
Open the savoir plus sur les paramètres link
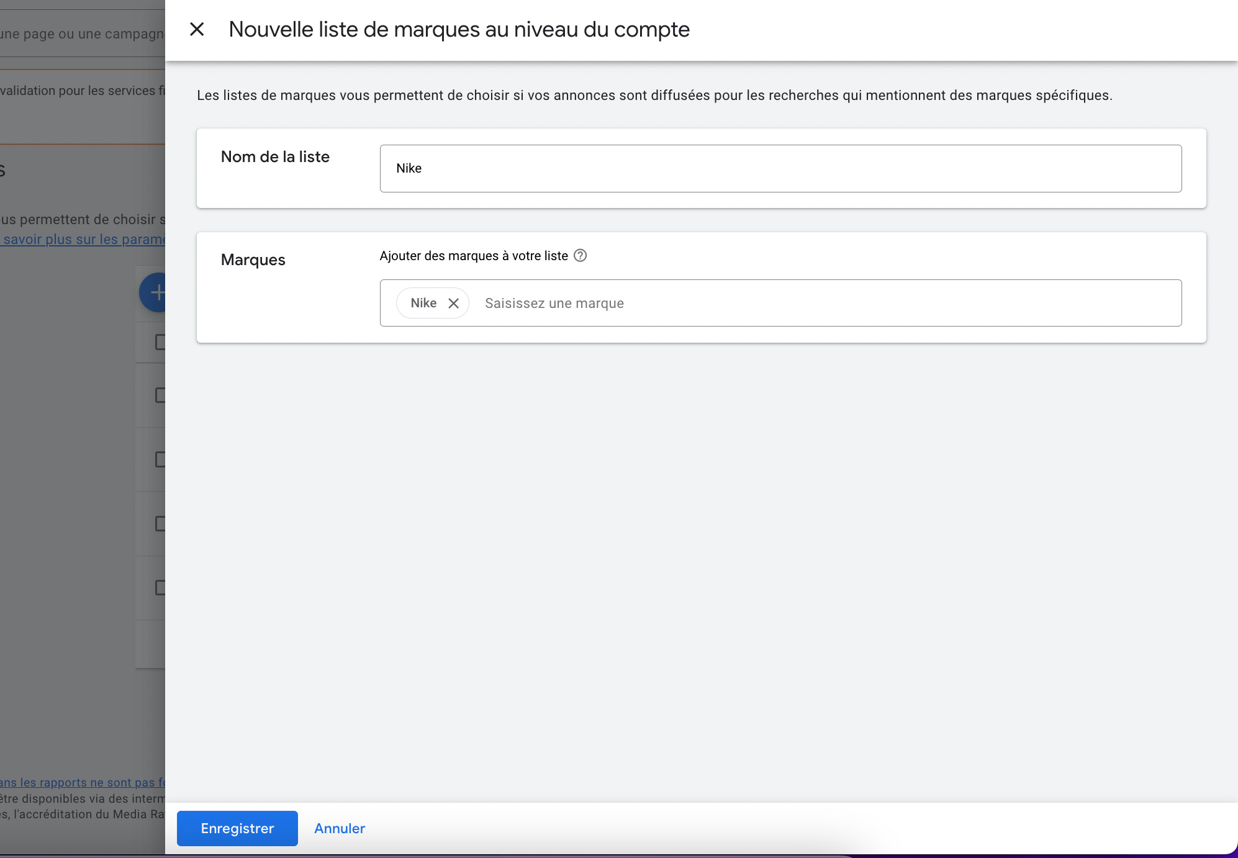click(x=84, y=240)
